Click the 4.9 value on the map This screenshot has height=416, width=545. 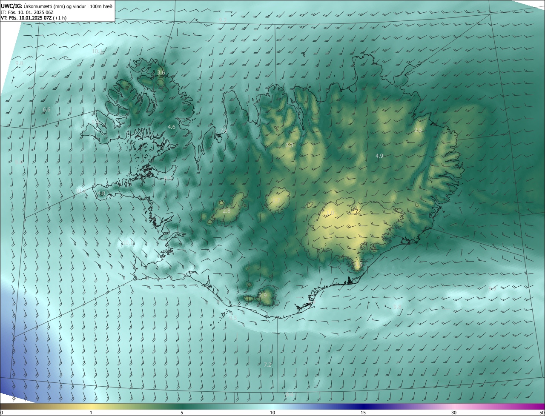click(379, 156)
